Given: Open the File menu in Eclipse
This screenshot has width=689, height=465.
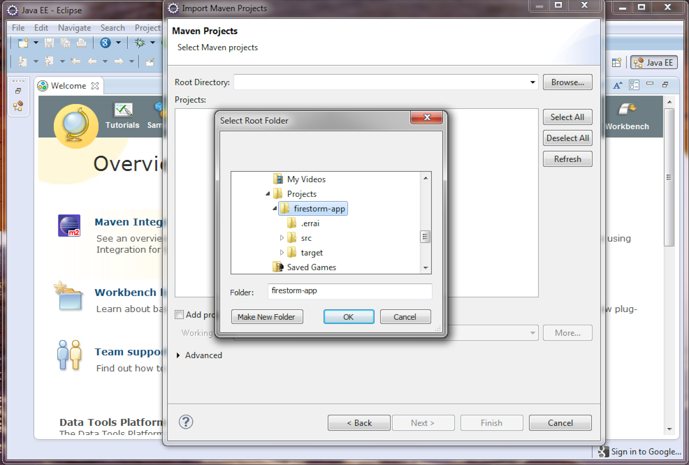Looking at the screenshot, I should (x=18, y=28).
